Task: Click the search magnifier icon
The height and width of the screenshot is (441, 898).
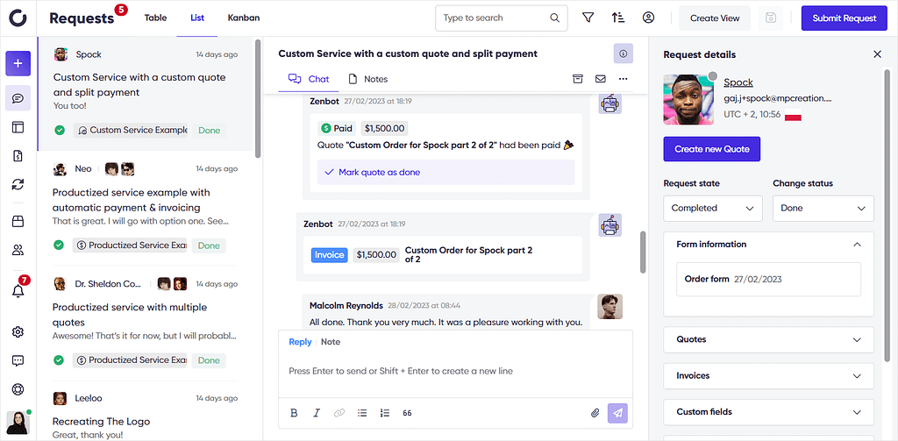Action: [554, 18]
